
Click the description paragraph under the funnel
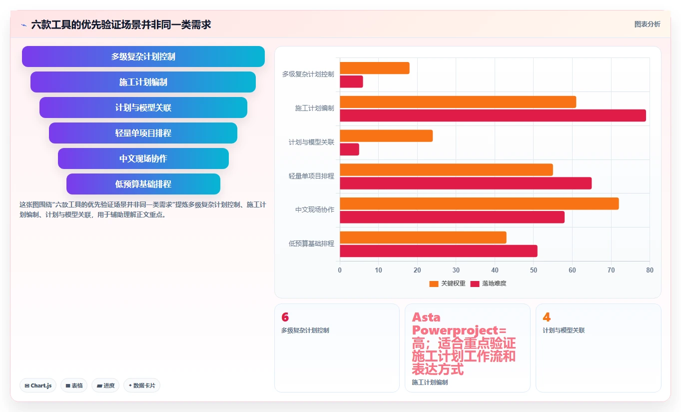[x=143, y=210]
